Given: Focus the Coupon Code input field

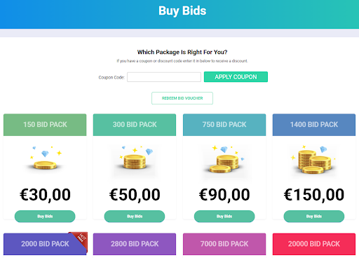Looking at the screenshot, I should coord(164,77).
